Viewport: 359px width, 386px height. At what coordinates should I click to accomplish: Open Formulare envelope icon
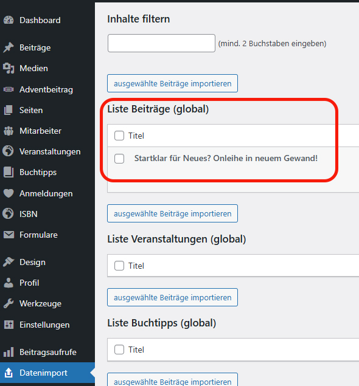(x=9, y=235)
